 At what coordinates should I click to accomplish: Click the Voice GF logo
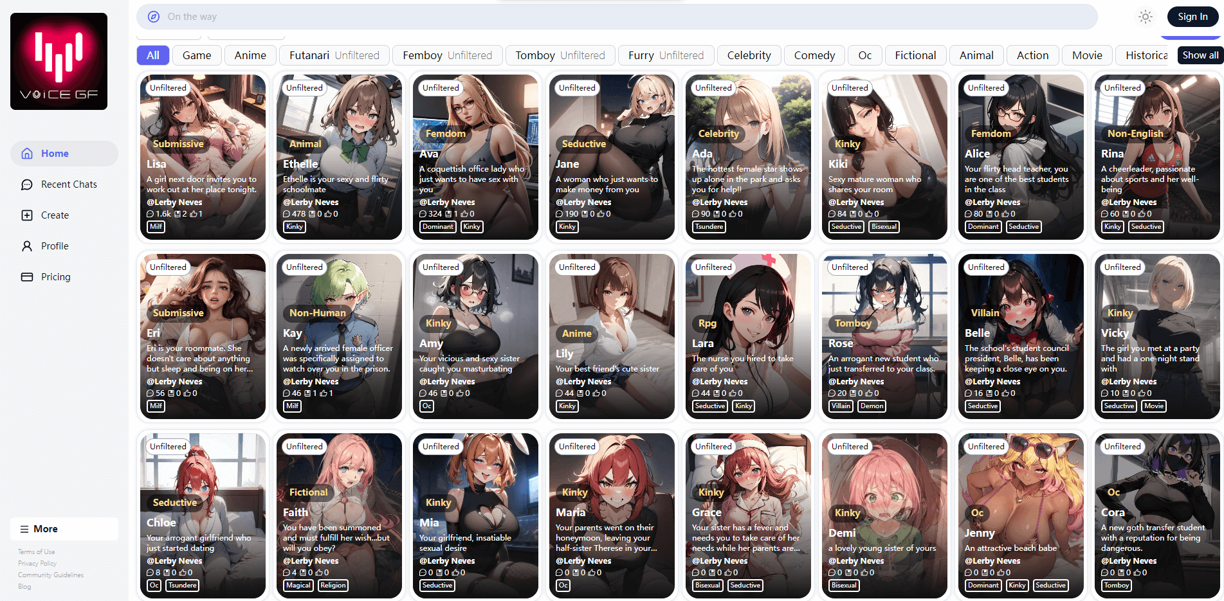coord(59,61)
